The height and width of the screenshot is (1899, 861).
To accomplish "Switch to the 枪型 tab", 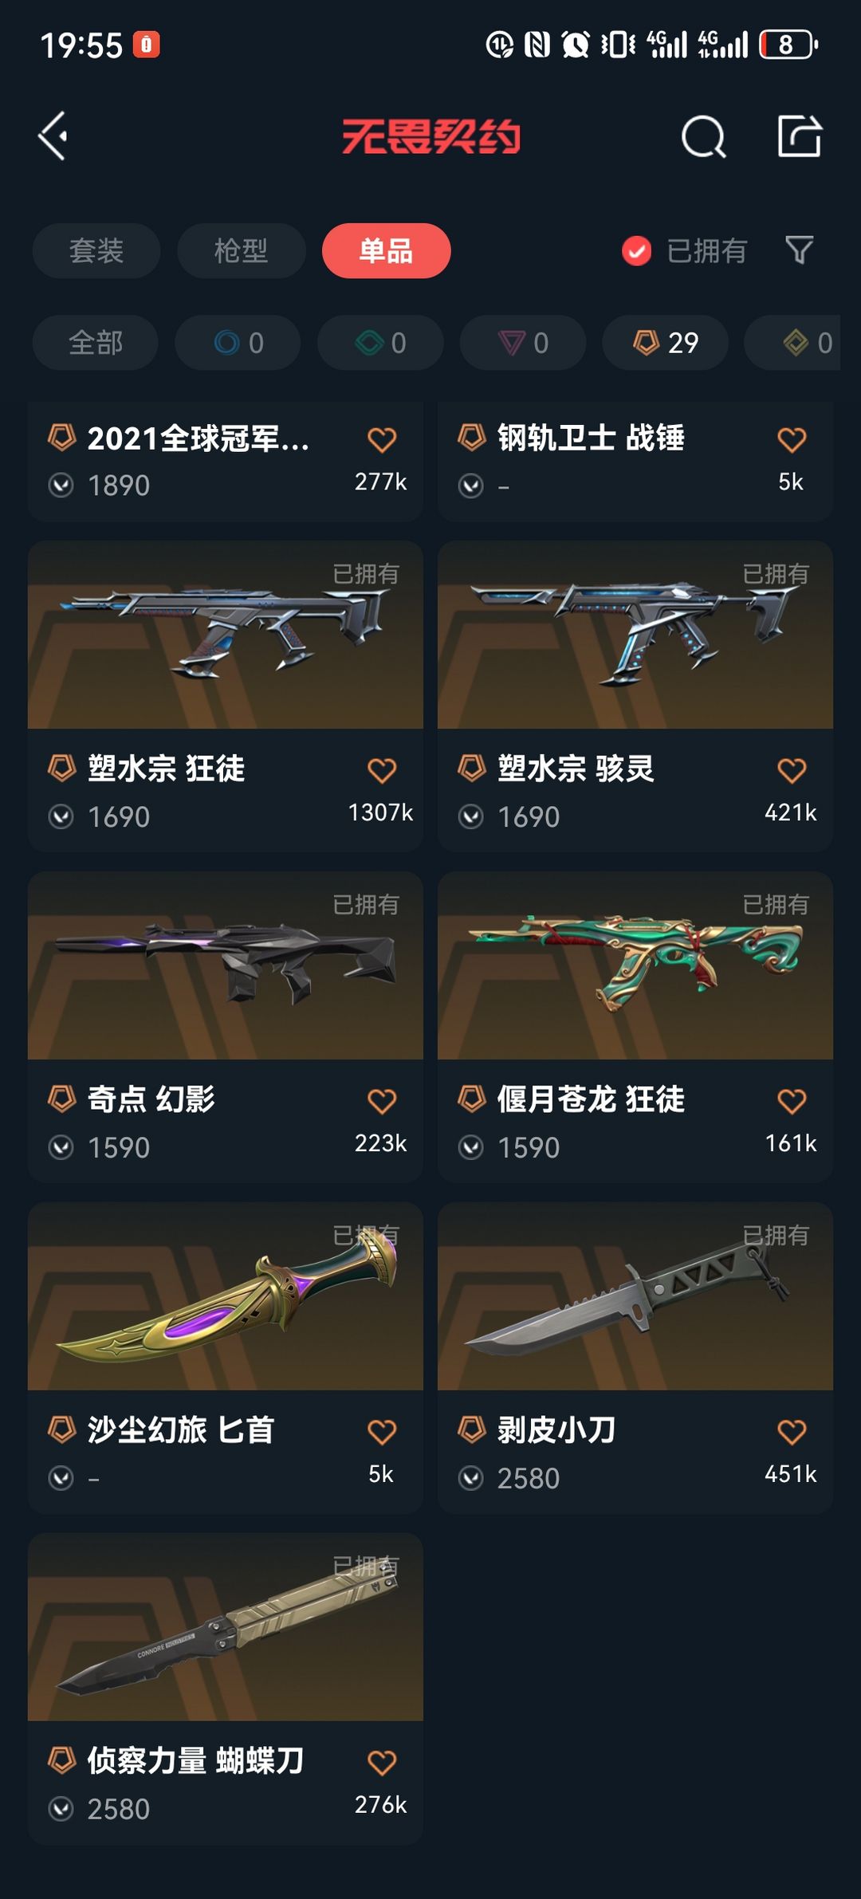I will click(242, 251).
